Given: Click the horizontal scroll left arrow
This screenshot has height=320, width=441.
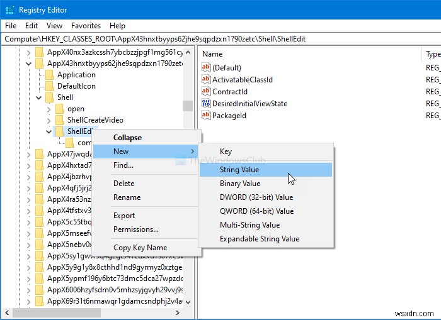Looking at the screenshot, I should [7, 312].
